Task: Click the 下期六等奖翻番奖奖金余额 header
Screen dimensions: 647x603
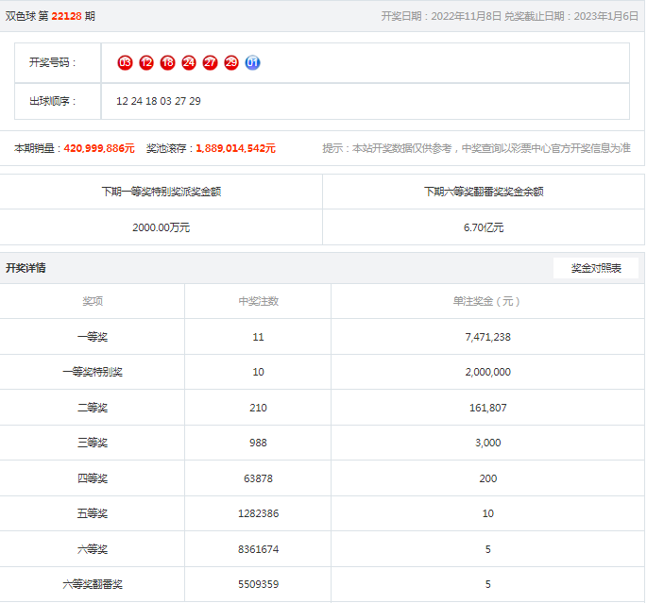Action: (x=484, y=192)
